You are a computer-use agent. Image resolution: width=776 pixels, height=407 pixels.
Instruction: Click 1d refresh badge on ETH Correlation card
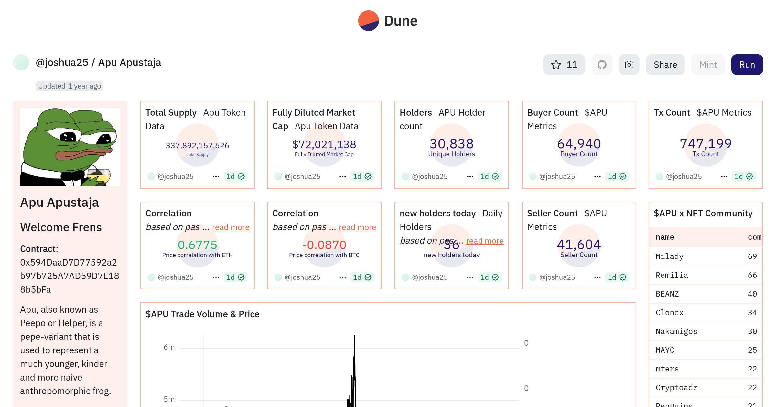[235, 277]
